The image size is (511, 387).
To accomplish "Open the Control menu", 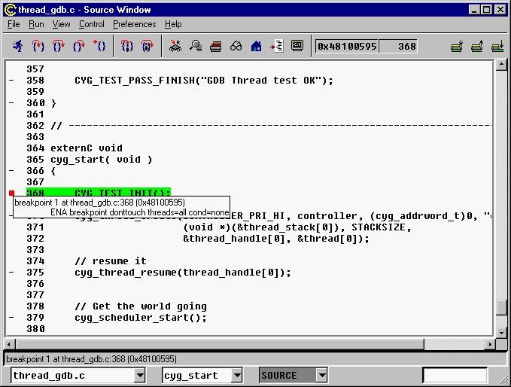I will pos(91,24).
